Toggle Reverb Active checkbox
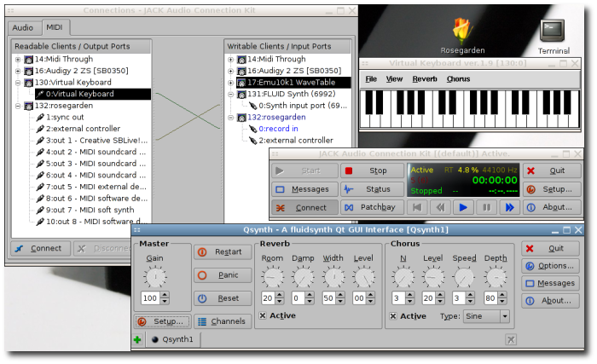597x364 pixels. pyautogui.click(x=277, y=315)
